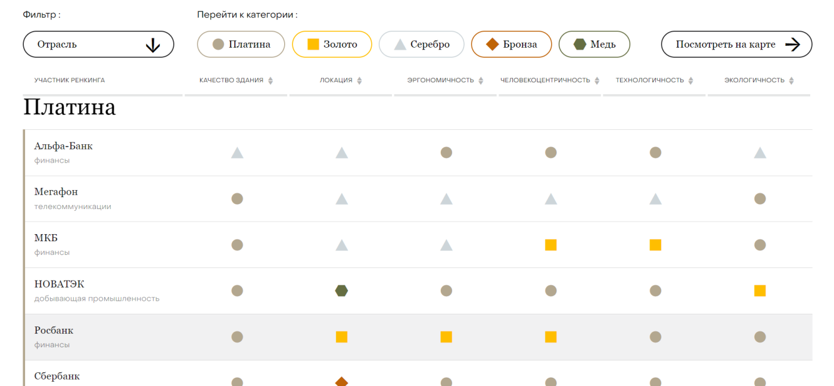The height and width of the screenshot is (386, 834).
Task: Click МКБ gold square under Технологичность
Action: tap(655, 245)
